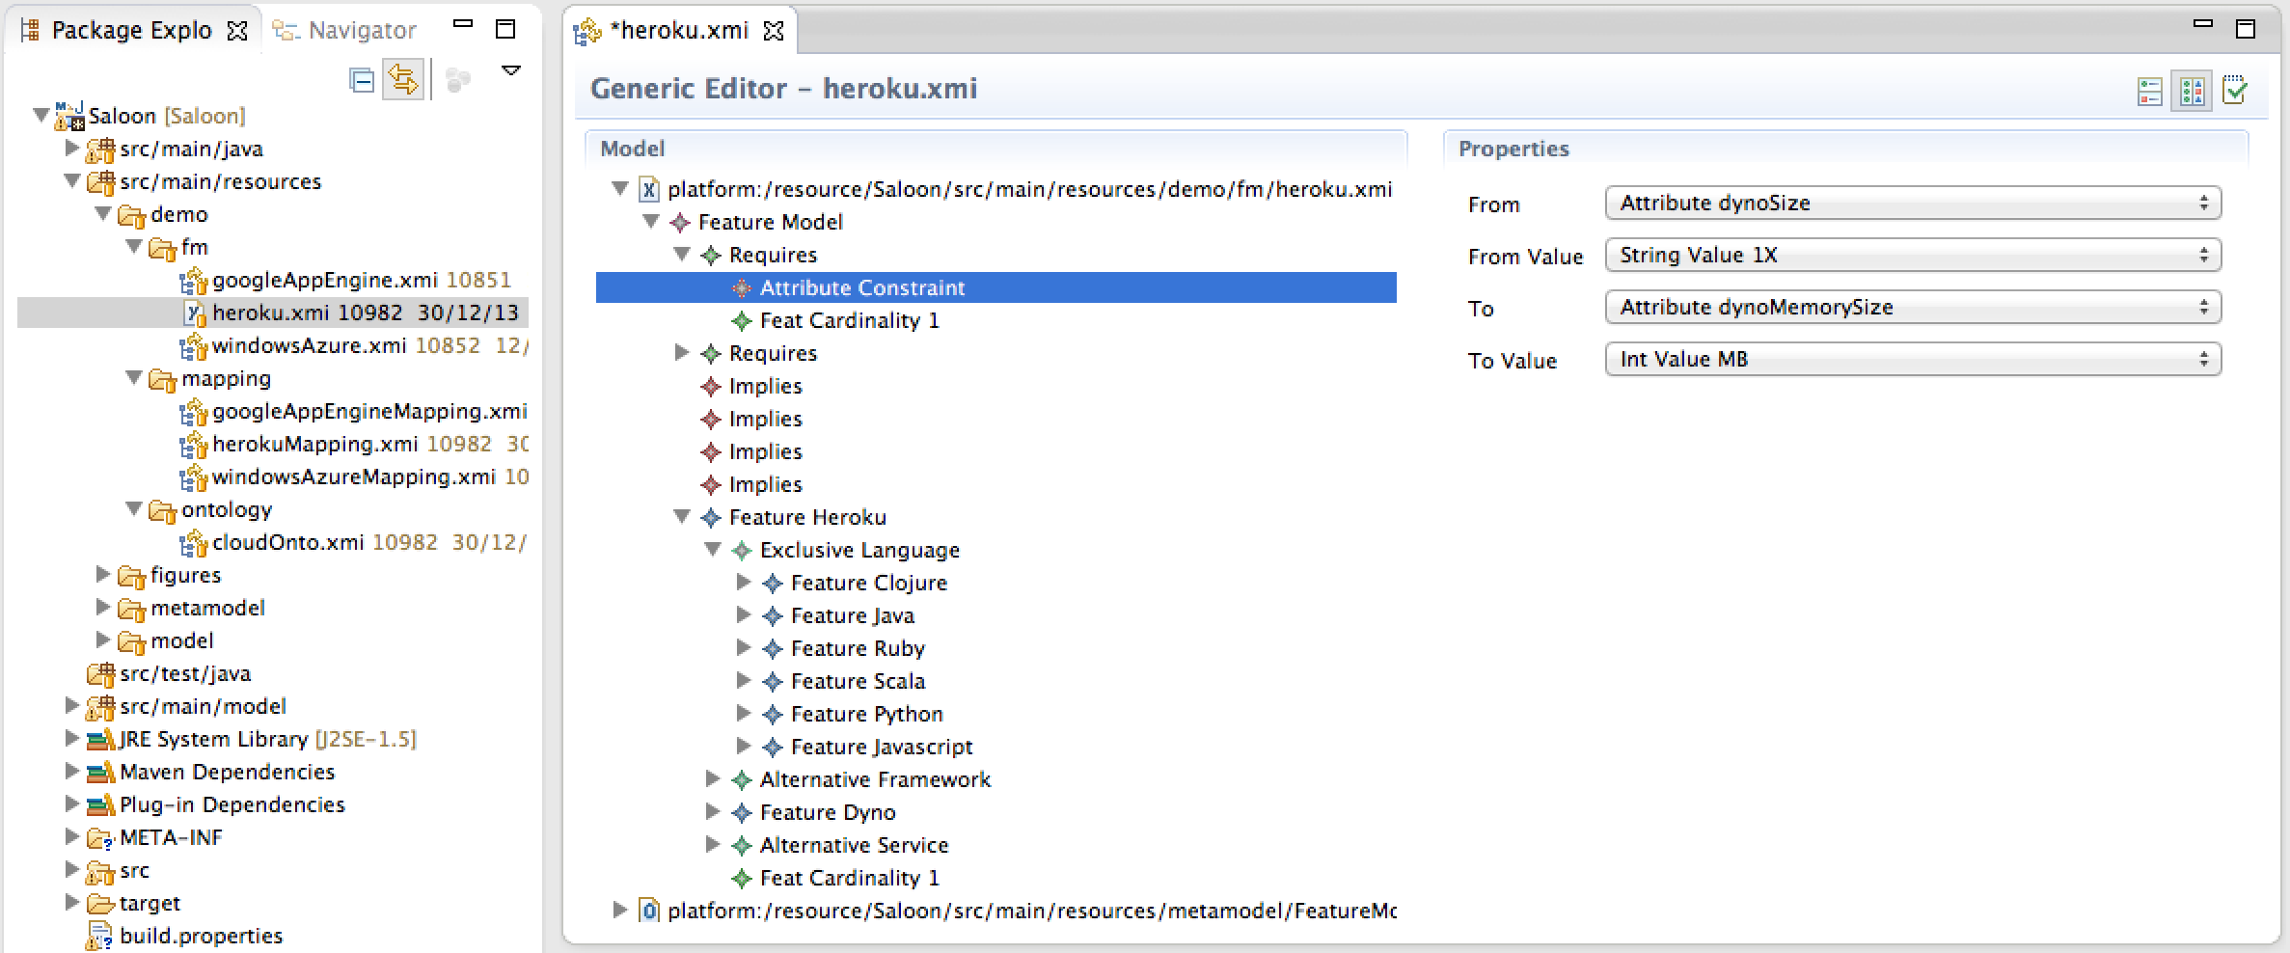Select windowsAzureMapping.xmi file
Image resolution: width=2290 pixels, height=953 pixels.
tap(353, 476)
